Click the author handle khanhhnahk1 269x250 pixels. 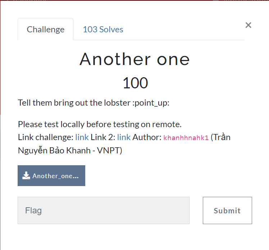click(x=186, y=138)
